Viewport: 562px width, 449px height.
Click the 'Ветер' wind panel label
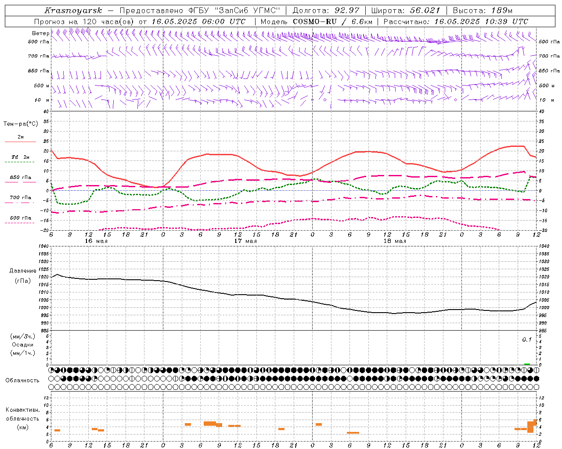(41, 33)
